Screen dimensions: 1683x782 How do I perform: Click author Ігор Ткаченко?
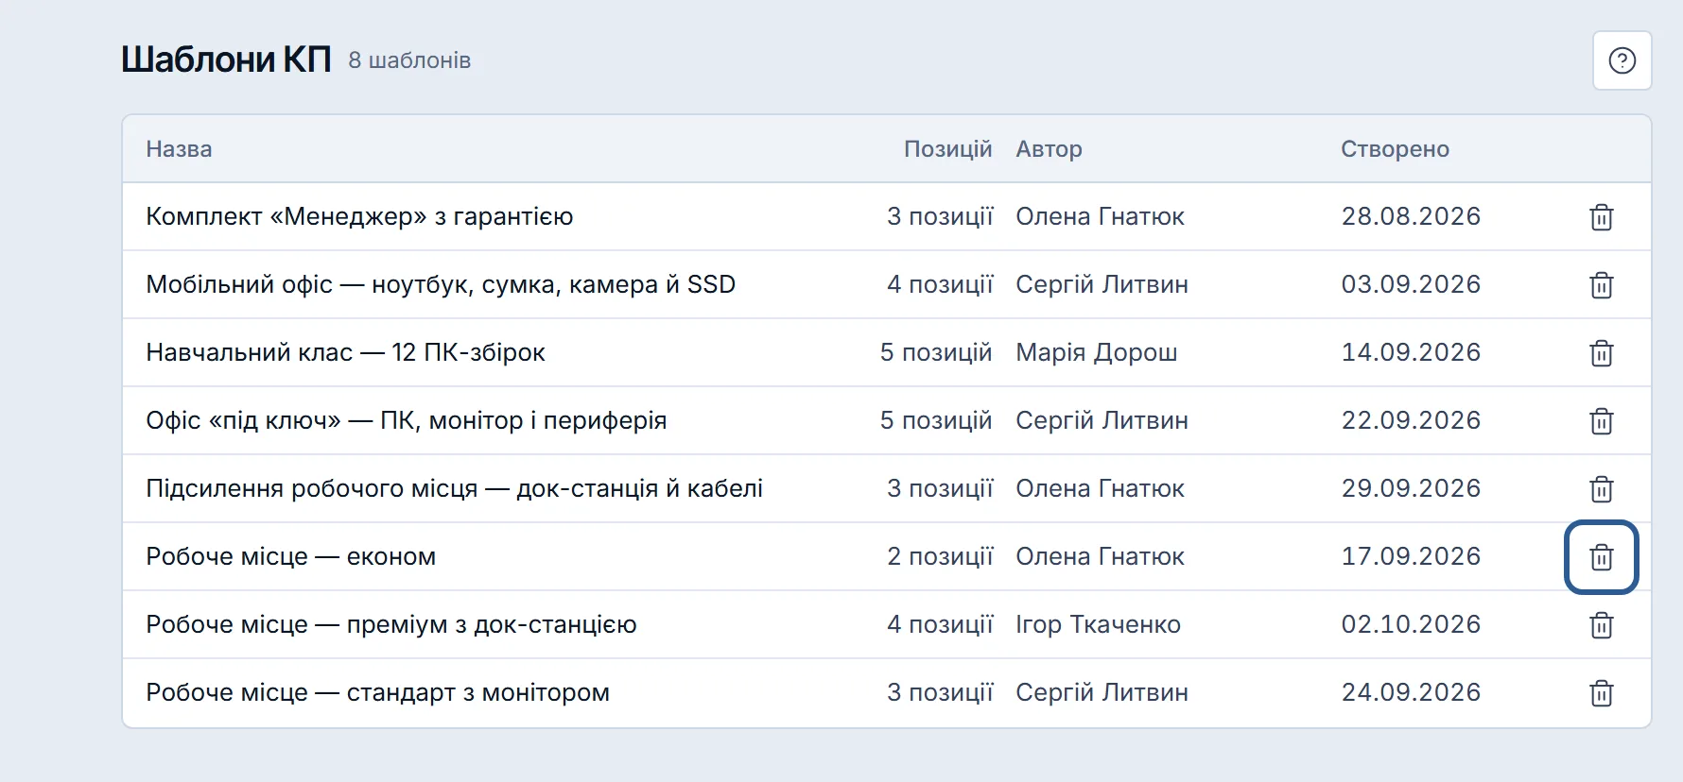click(x=1098, y=624)
